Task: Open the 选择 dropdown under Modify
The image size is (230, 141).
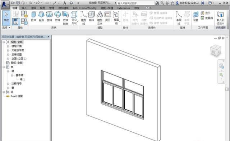Action: point(6,27)
